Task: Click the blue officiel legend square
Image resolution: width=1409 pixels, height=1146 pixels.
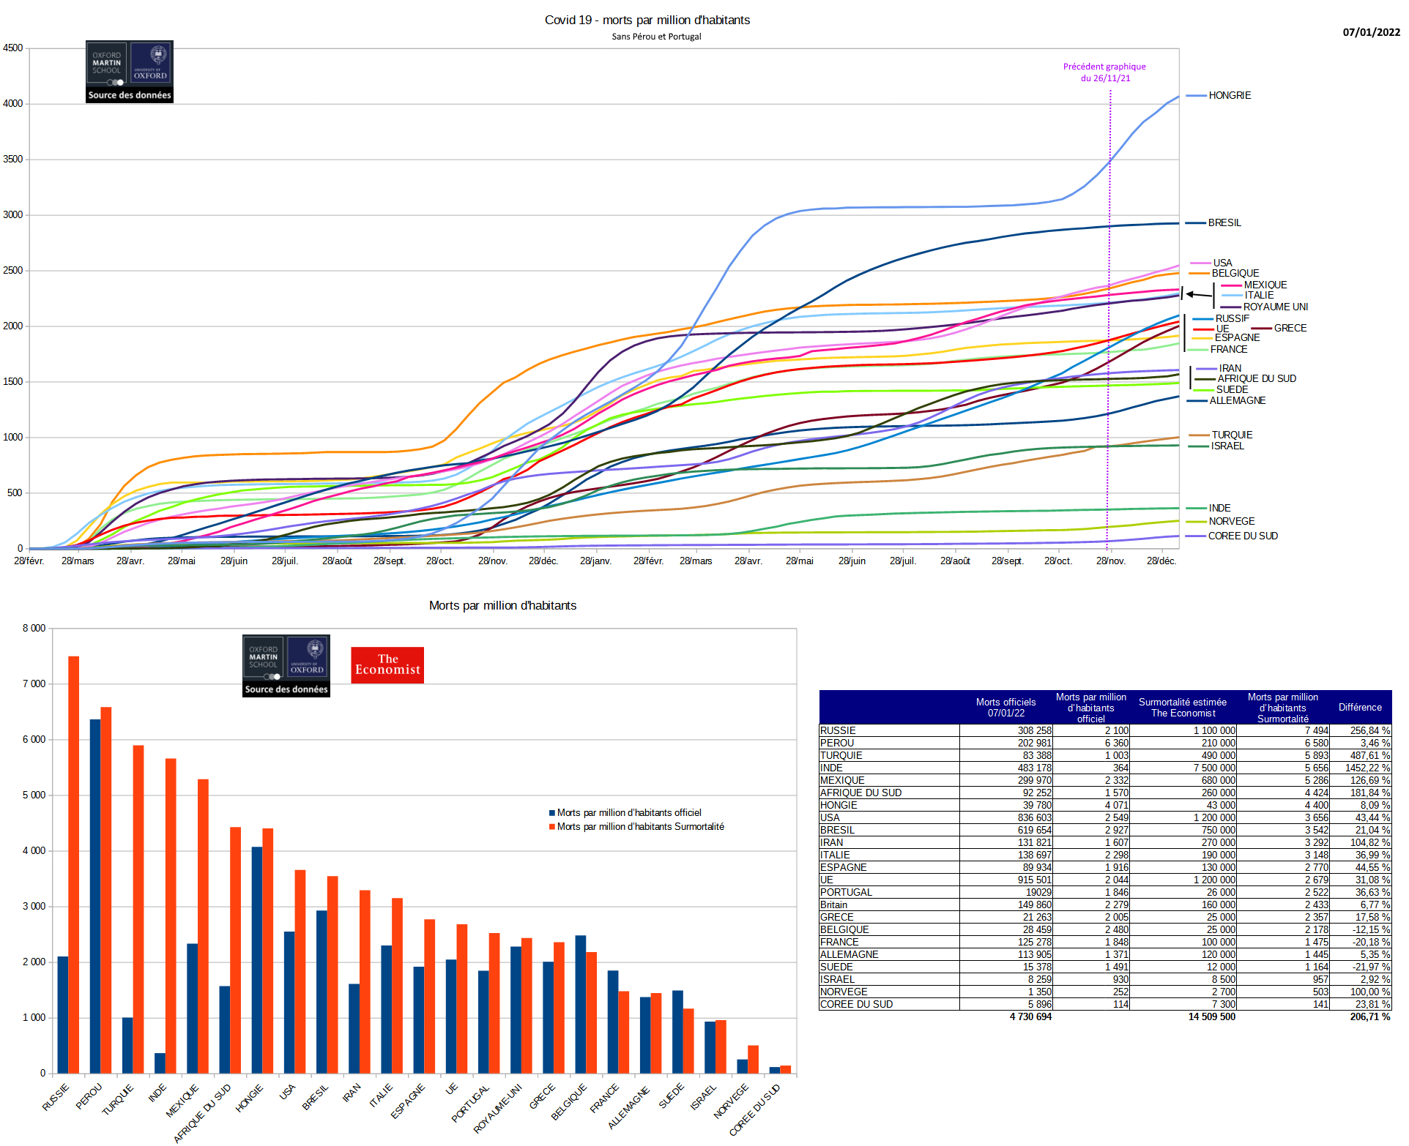Action: coord(552,813)
